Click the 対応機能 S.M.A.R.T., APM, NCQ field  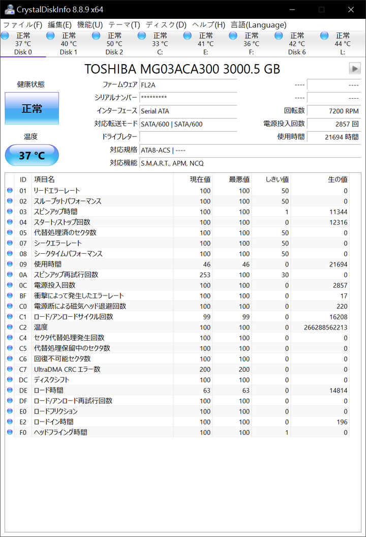(250, 163)
